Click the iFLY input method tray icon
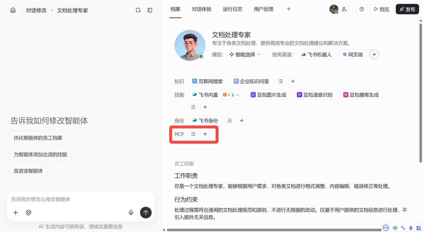 click(386, 228)
